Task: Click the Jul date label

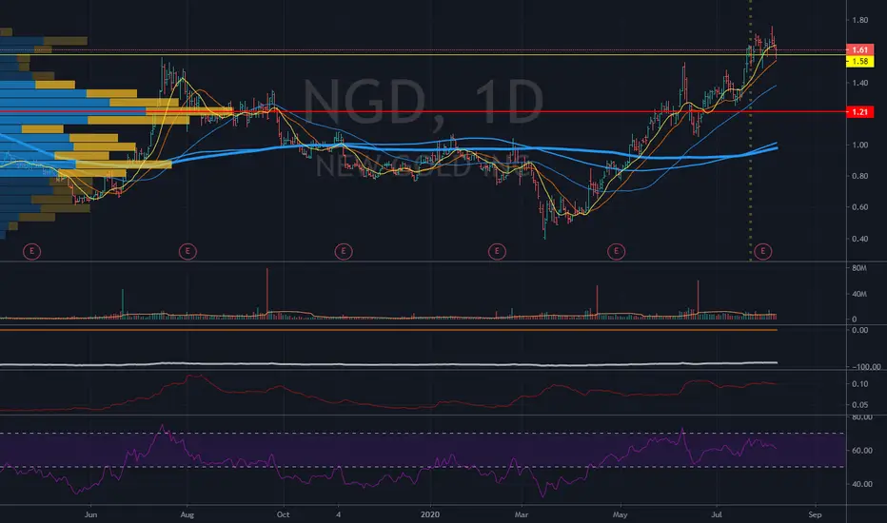Action: (x=717, y=514)
